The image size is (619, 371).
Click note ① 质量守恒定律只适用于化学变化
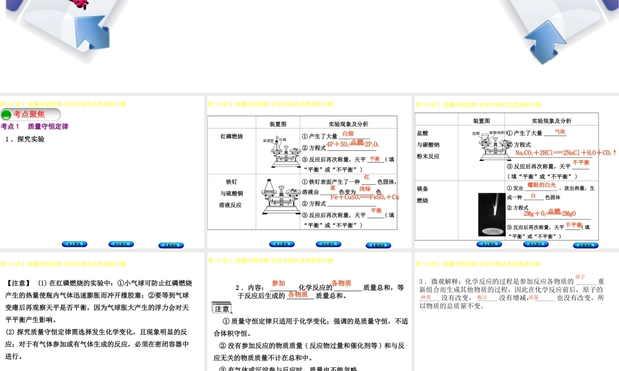click(x=311, y=327)
